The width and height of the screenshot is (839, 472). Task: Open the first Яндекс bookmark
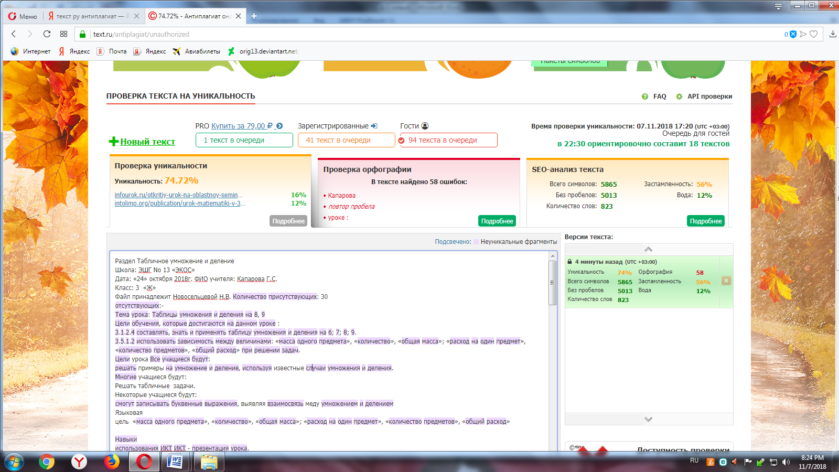[x=74, y=51]
